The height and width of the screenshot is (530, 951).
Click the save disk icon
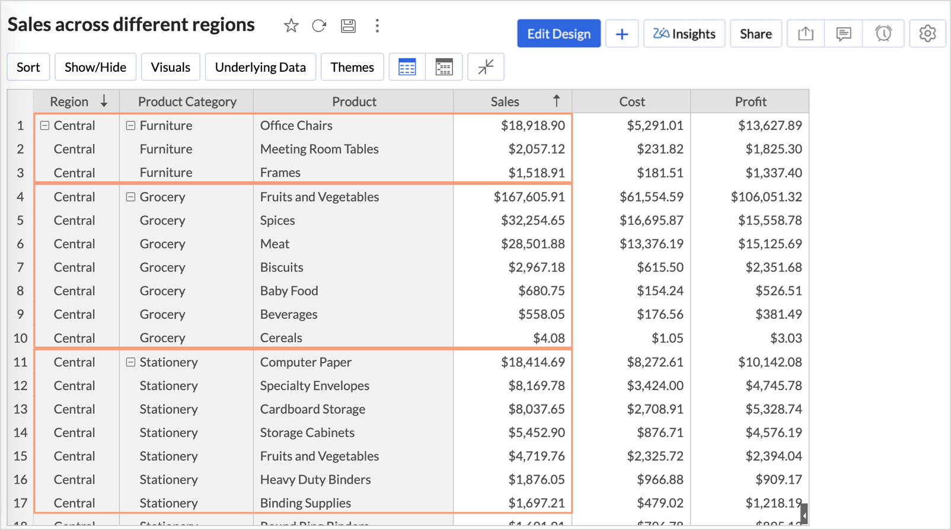pyautogui.click(x=348, y=25)
